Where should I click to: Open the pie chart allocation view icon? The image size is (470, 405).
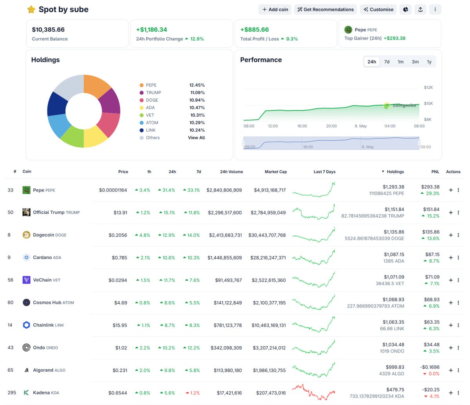pyautogui.click(x=406, y=9)
